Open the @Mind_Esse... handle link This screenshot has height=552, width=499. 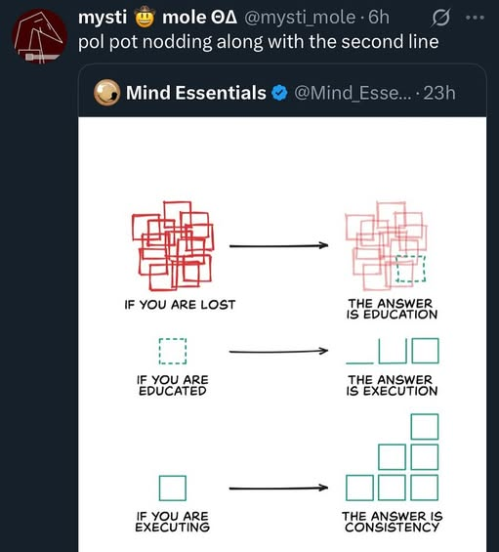click(x=353, y=93)
